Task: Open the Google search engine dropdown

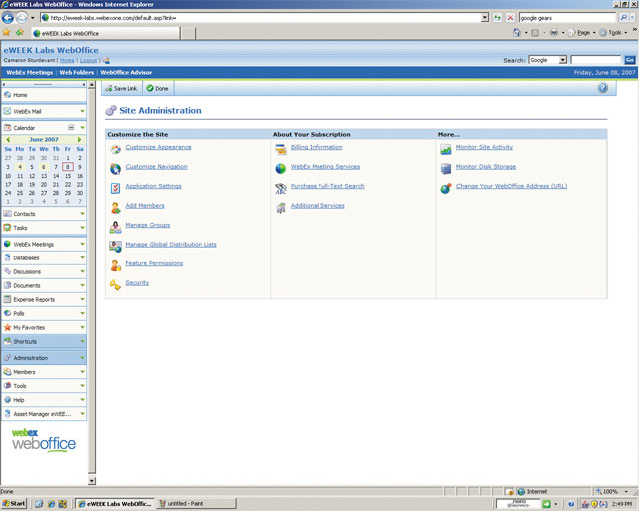Action: click(563, 60)
